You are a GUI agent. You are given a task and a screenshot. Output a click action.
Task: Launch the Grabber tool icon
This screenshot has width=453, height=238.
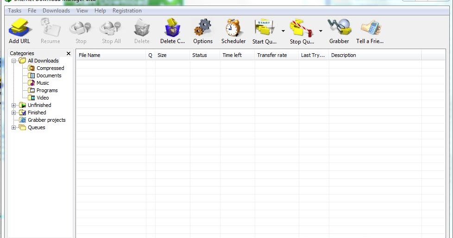(x=339, y=27)
